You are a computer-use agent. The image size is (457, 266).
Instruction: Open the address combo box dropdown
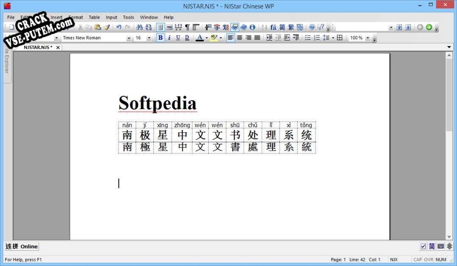point(391,27)
